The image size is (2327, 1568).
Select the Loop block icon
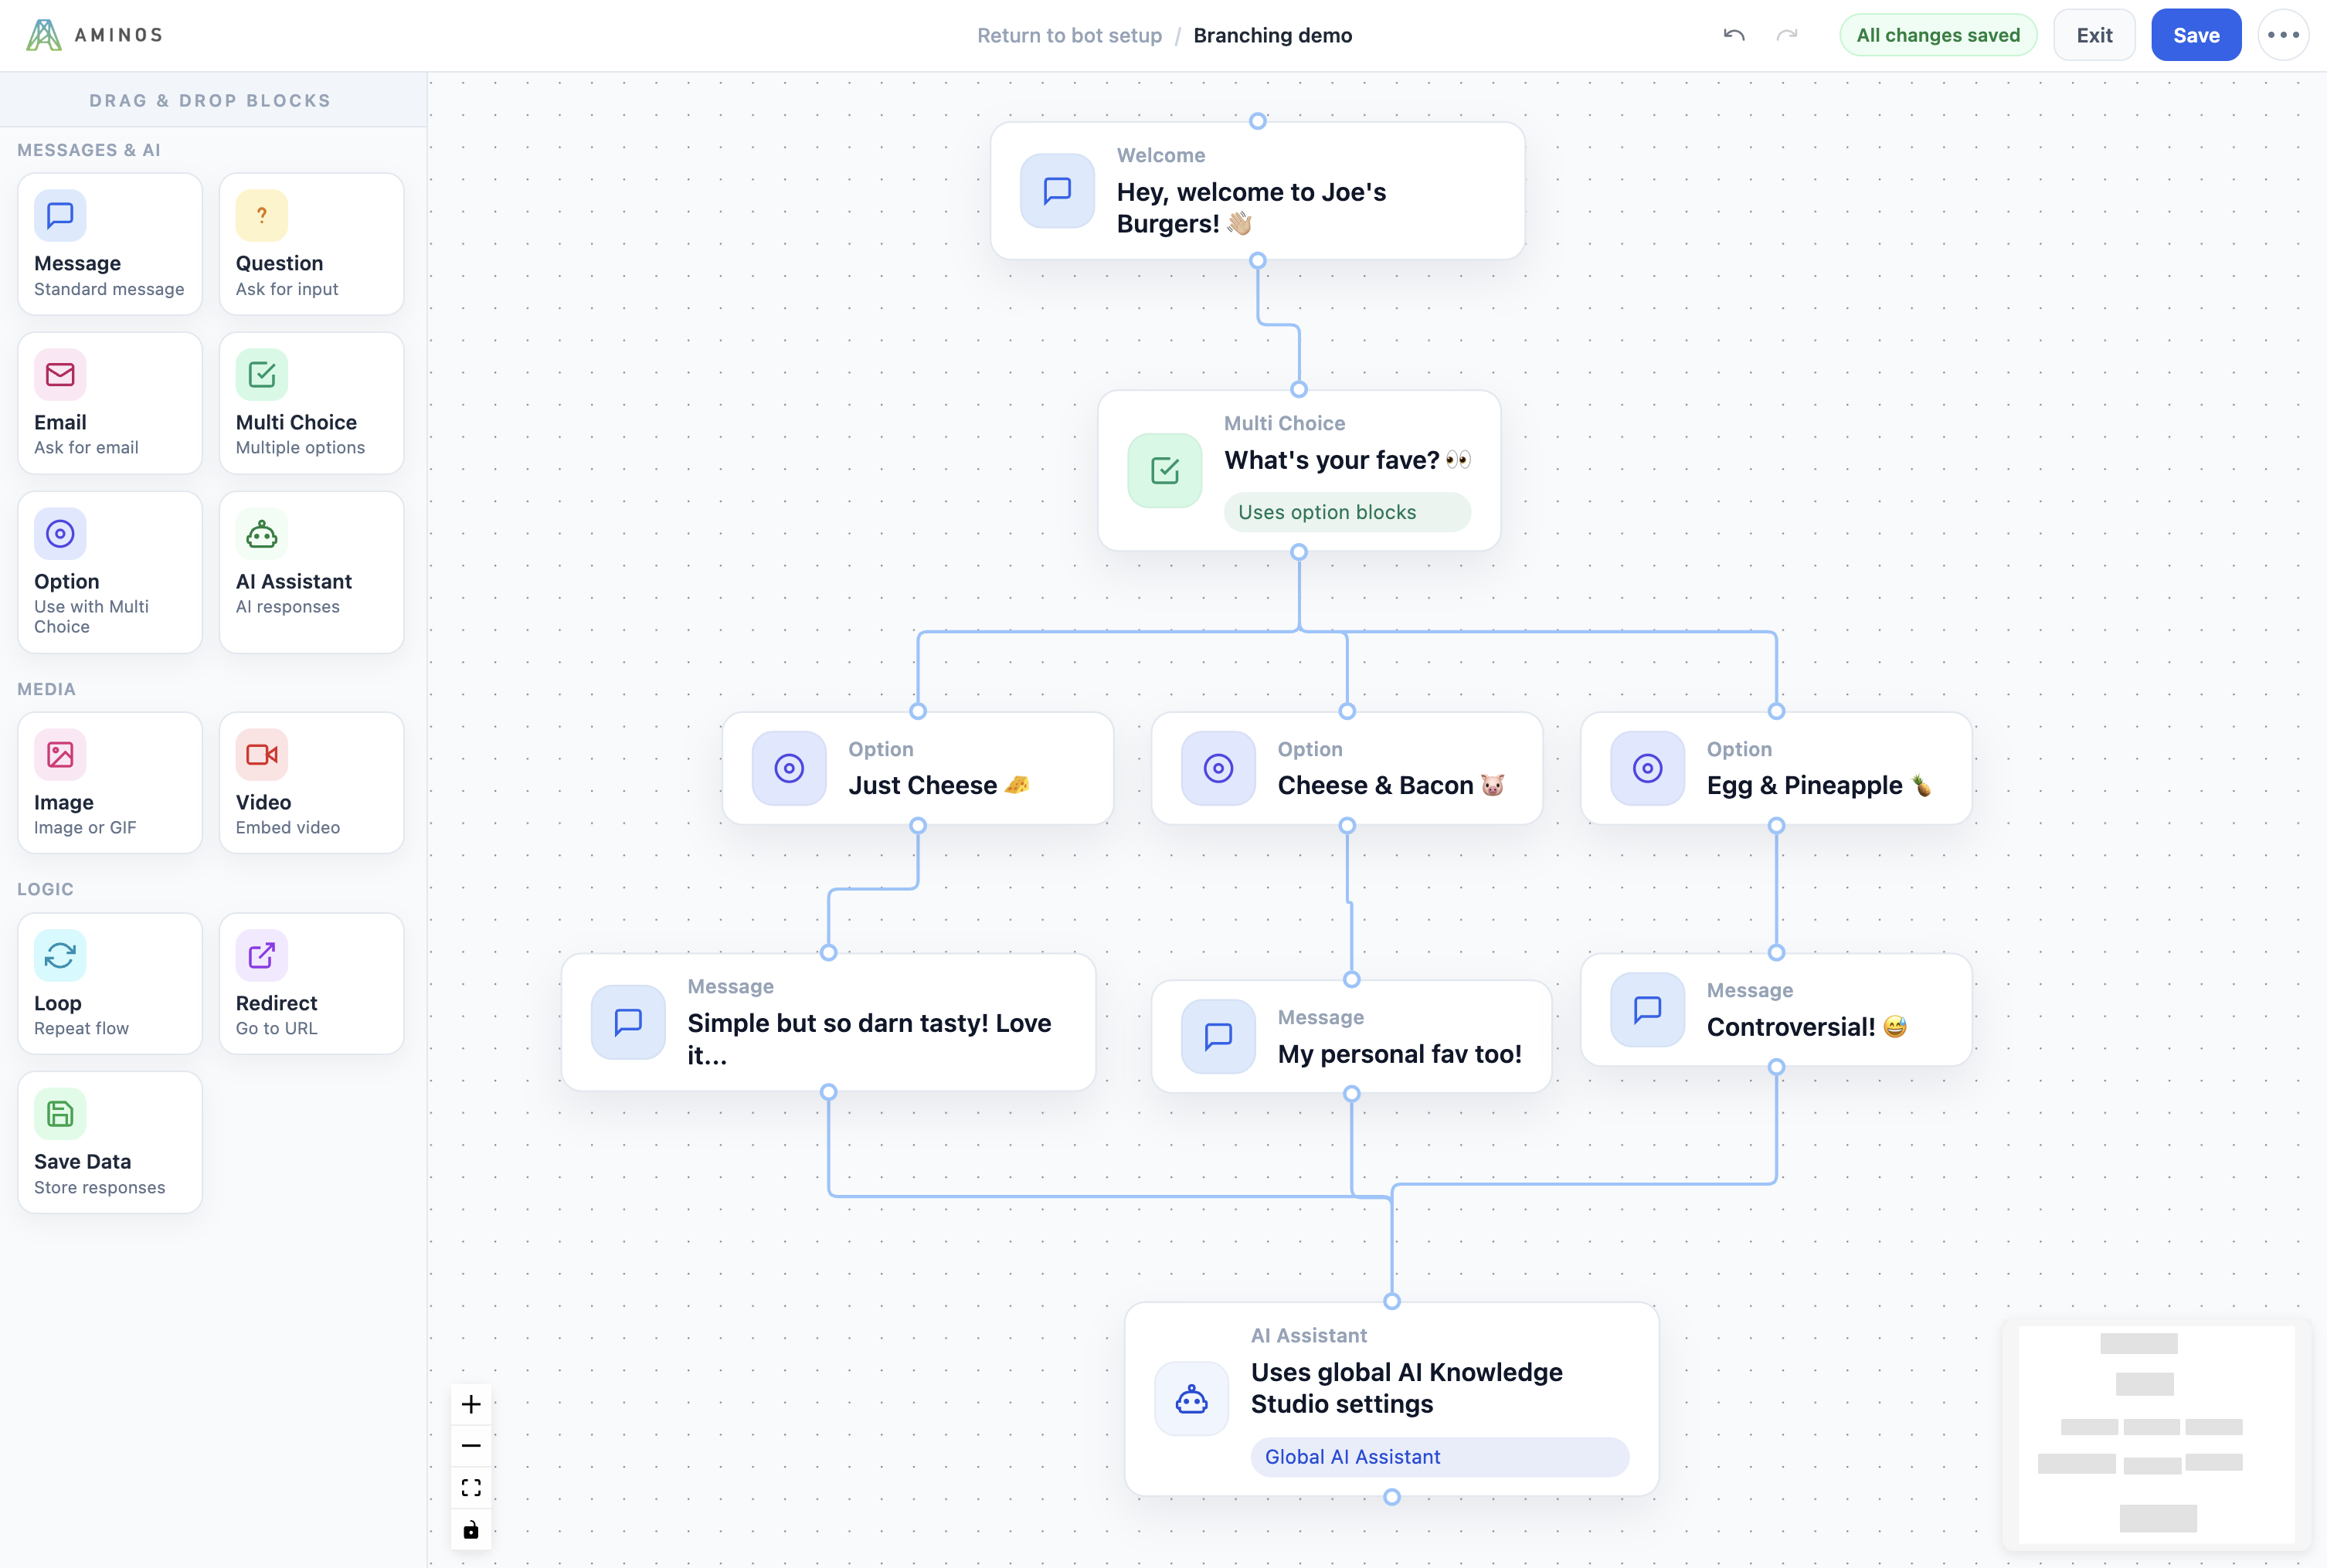pyautogui.click(x=60, y=955)
